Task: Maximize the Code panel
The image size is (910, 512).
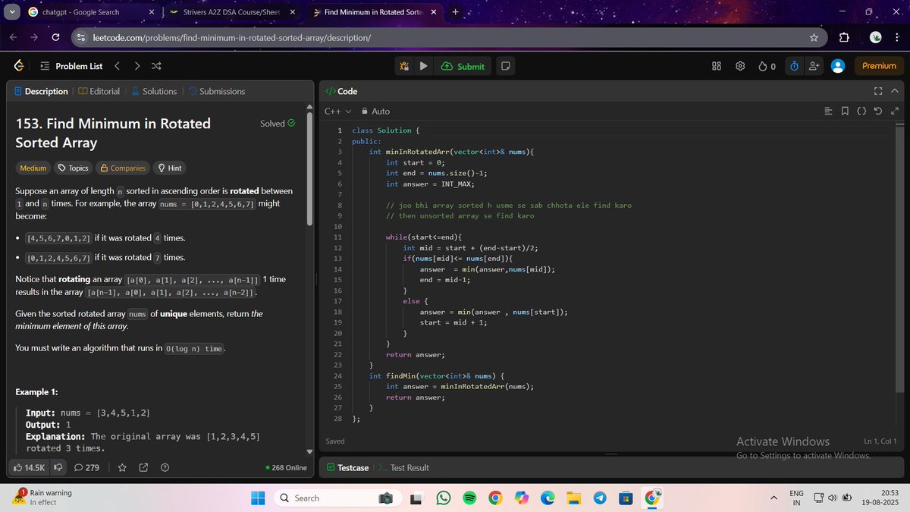Action: 878,91
